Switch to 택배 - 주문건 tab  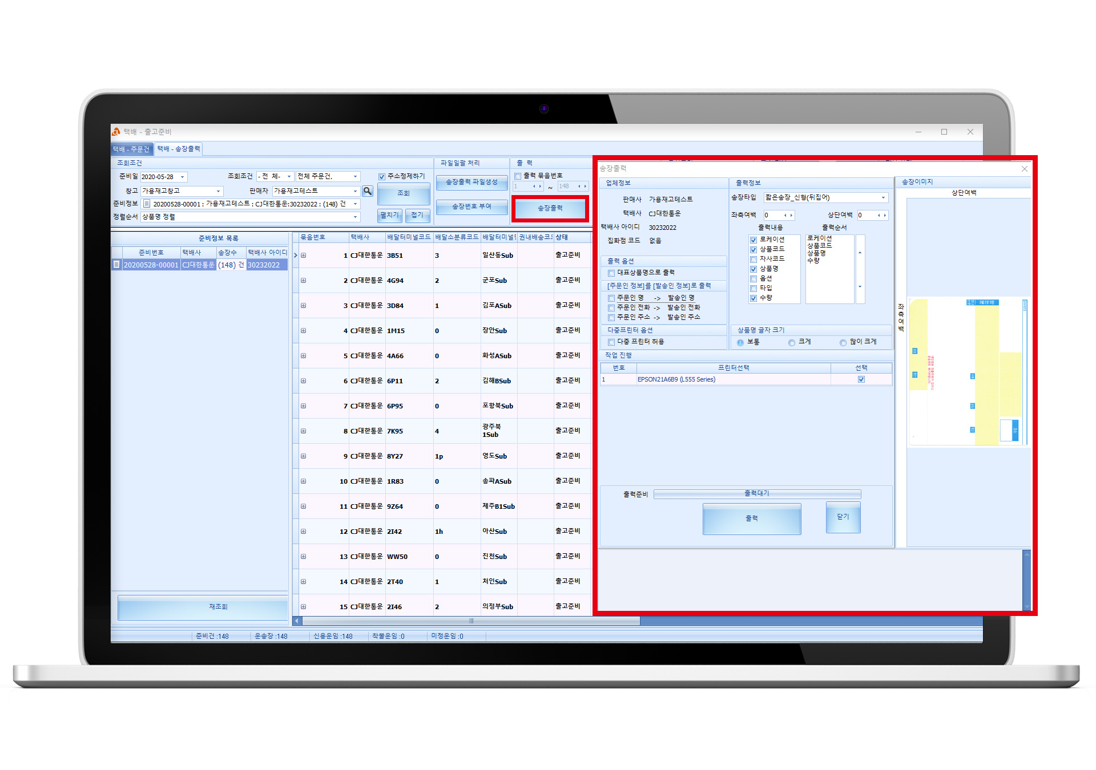(x=131, y=149)
